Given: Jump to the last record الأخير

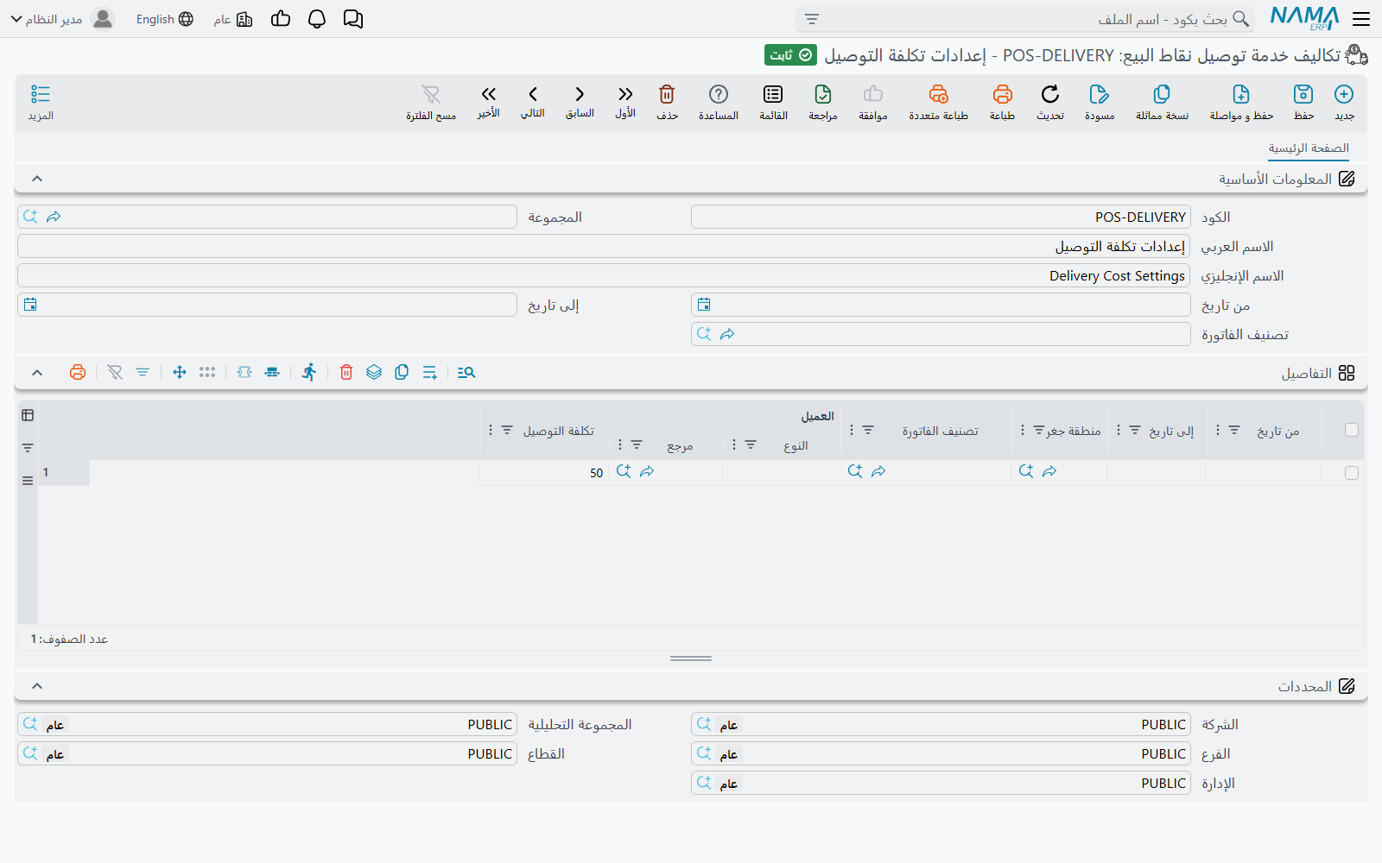Looking at the screenshot, I should (489, 102).
